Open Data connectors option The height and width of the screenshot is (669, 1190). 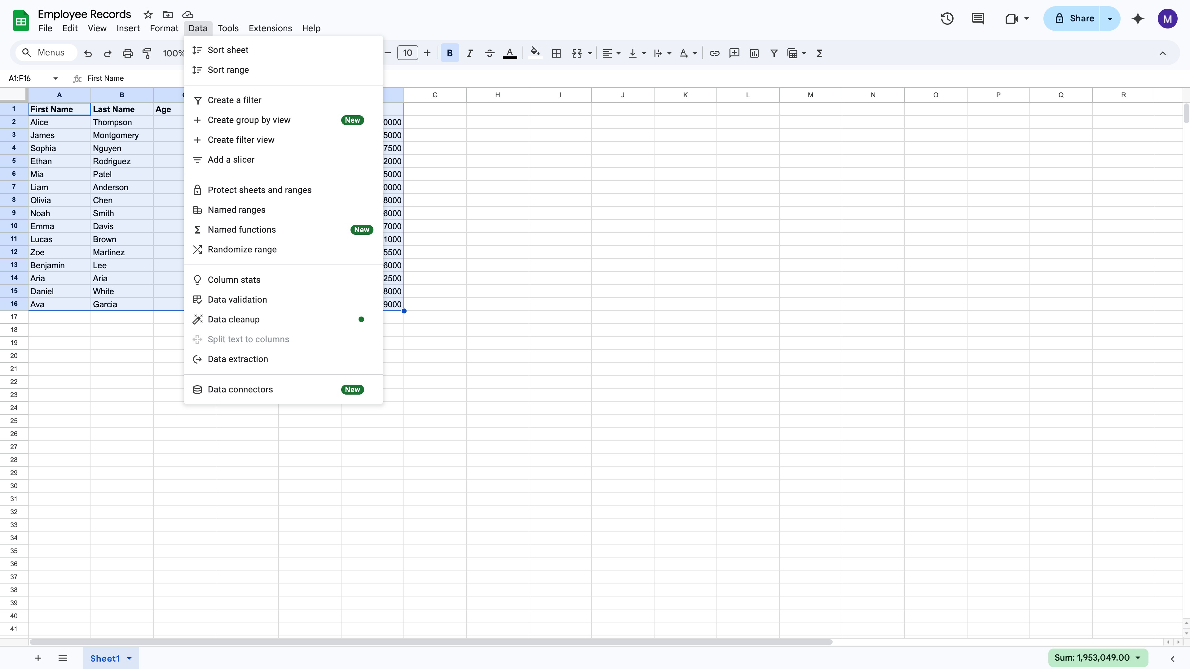click(x=283, y=390)
